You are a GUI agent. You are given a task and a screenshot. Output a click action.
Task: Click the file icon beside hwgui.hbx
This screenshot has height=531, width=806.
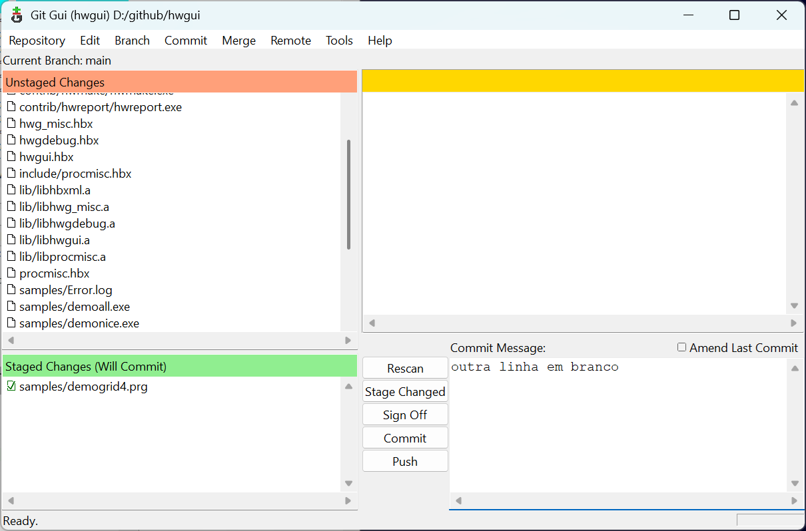pos(11,157)
